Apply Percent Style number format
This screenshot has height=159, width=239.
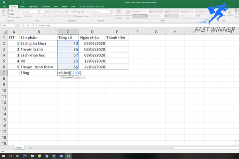[99, 16]
